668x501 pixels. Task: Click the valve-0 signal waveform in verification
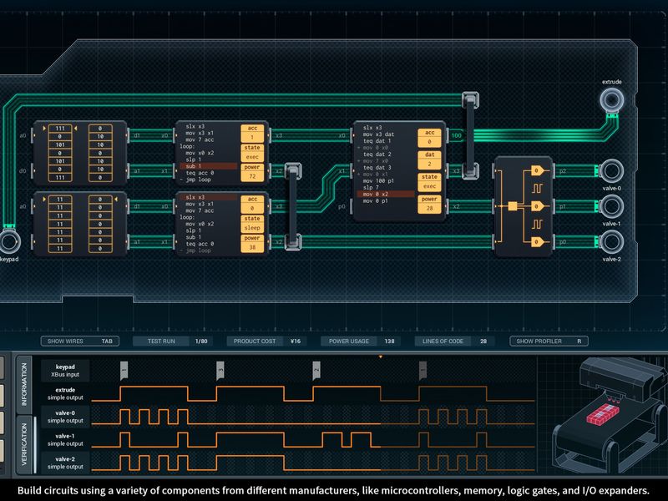coord(313,417)
